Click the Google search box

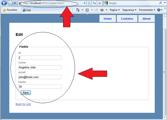[133, 3]
